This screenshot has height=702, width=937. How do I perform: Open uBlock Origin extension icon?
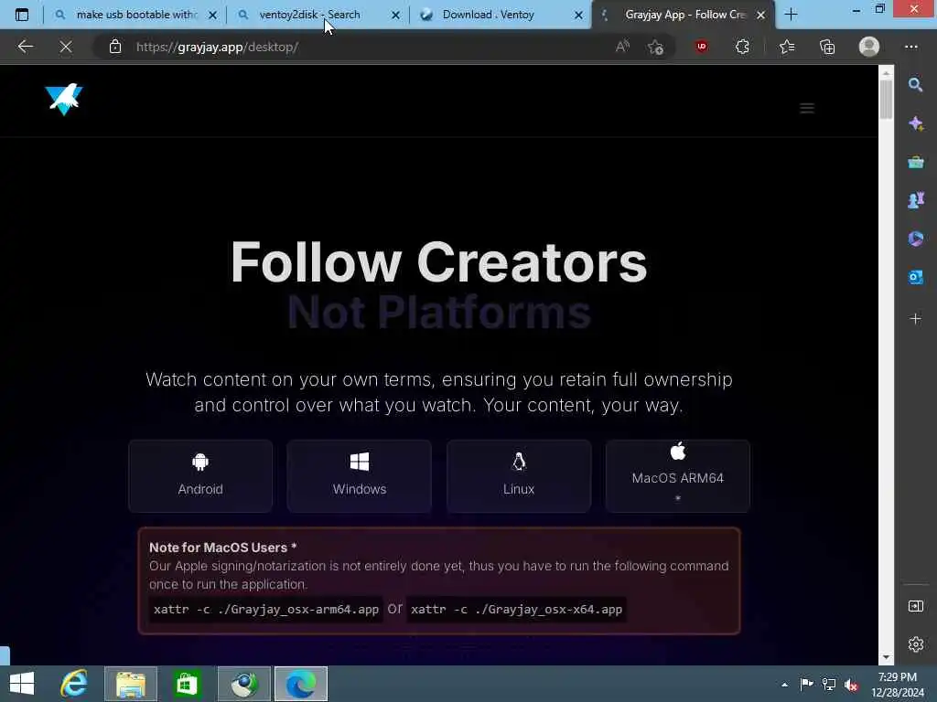tap(702, 47)
